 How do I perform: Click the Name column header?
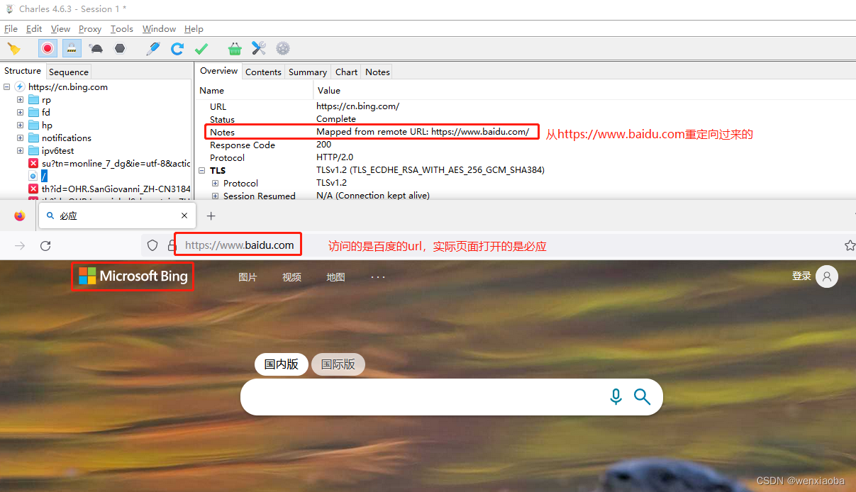pyautogui.click(x=211, y=91)
